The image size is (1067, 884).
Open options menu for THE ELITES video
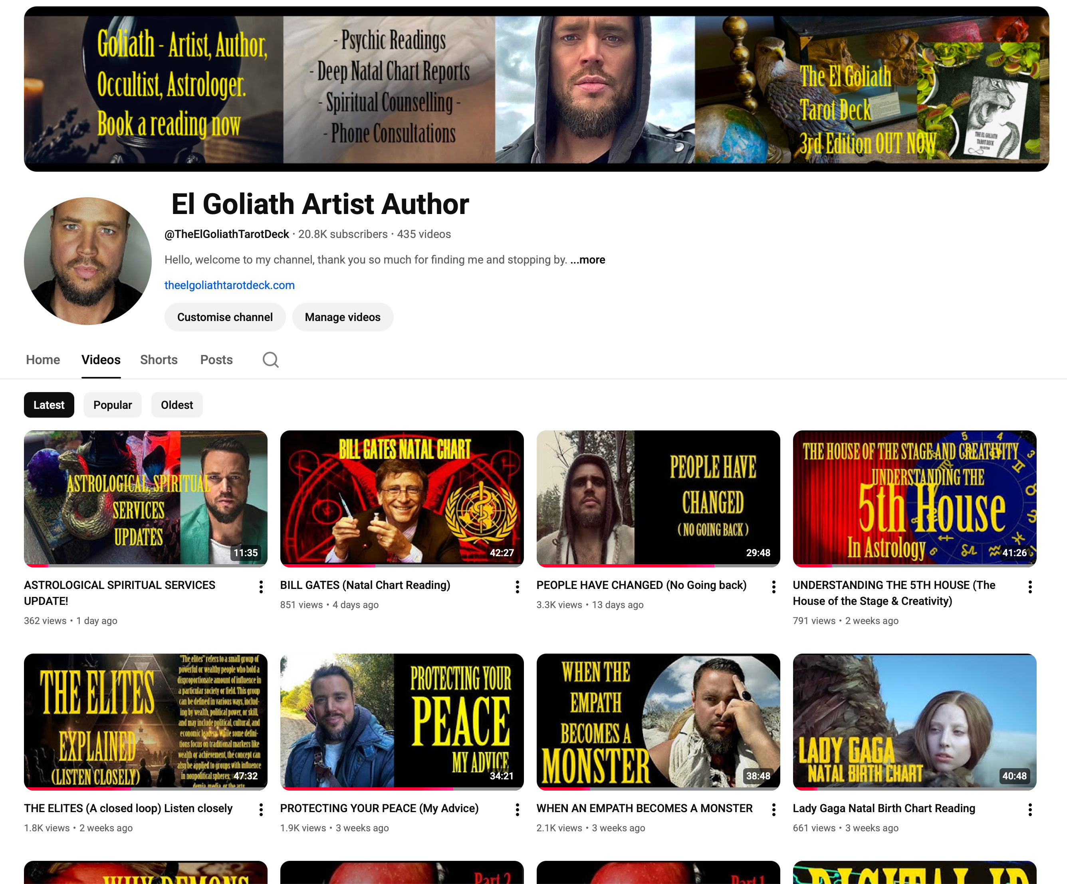click(x=261, y=809)
